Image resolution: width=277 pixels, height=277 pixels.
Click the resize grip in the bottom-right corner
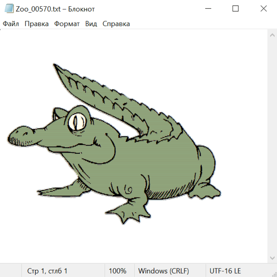point(274,274)
